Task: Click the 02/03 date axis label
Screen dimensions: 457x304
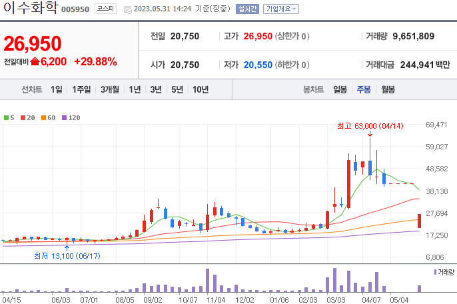Action: point(308,300)
